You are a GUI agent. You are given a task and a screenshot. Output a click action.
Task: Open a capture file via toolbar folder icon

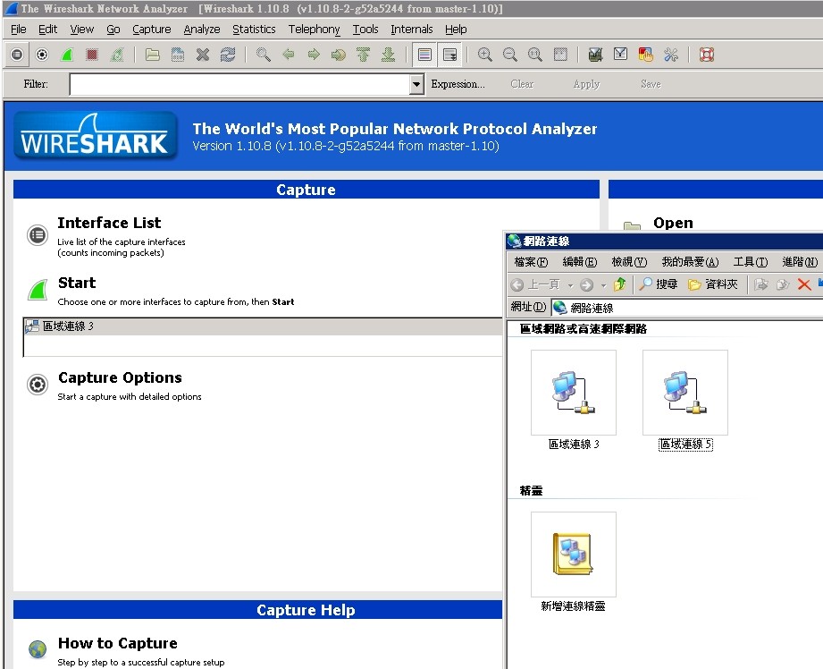pyautogui.click(x=152, y=55)
